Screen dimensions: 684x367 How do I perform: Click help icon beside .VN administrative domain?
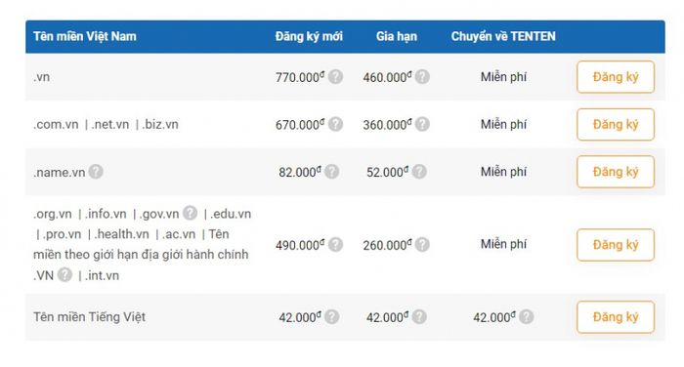[64, 274]
